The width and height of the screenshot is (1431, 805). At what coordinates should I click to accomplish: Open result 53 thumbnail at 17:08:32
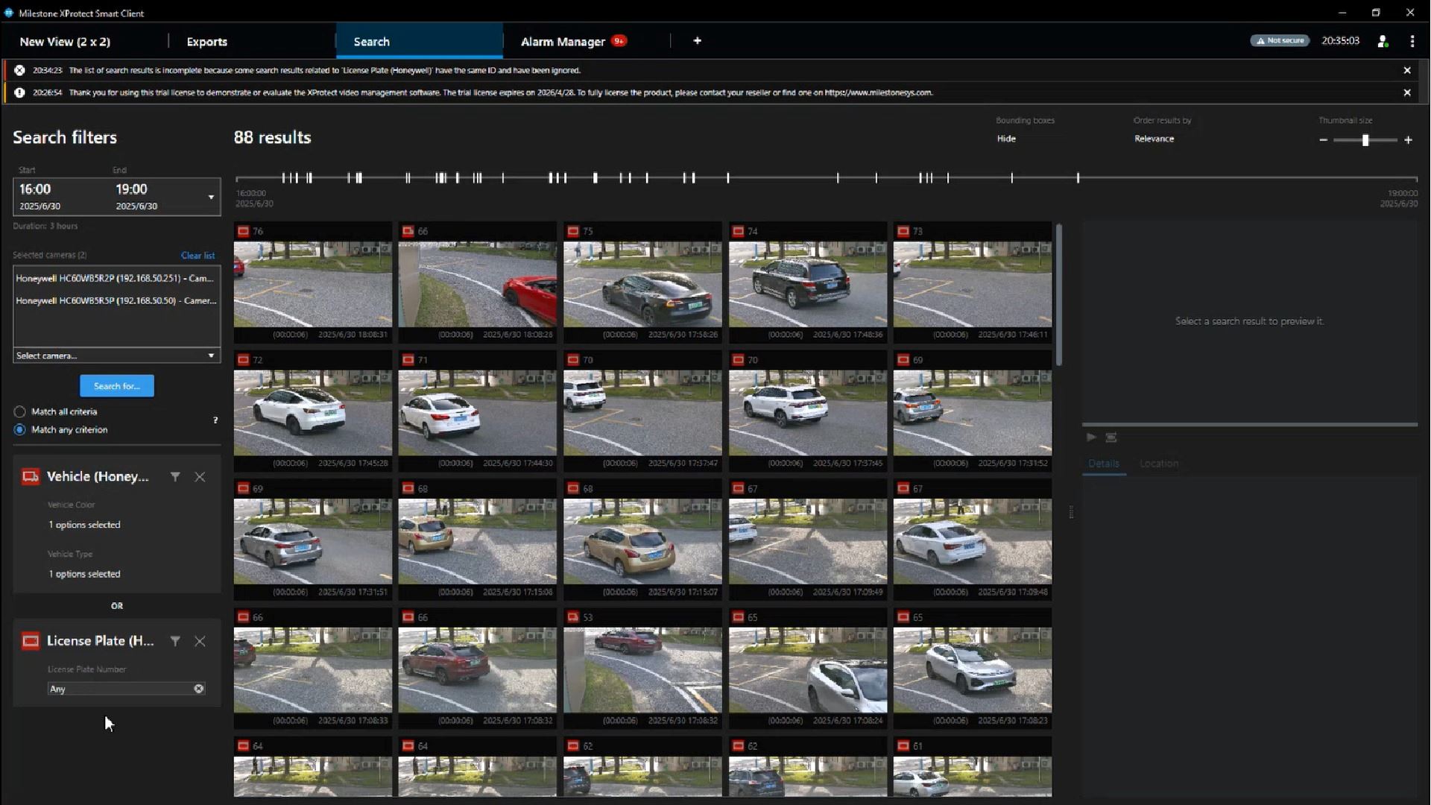click(x=642, y=670)
